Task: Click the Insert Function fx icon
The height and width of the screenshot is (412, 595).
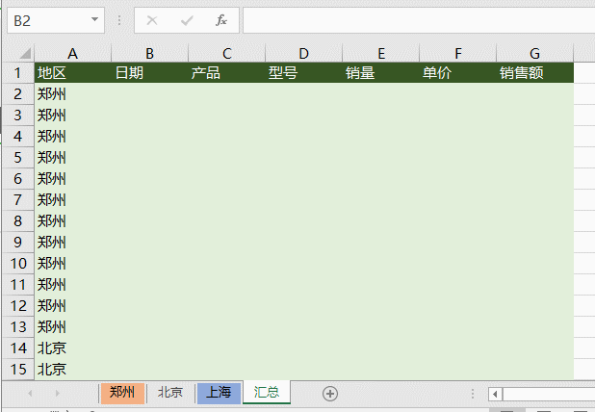Action: click(x=220, y=20)
